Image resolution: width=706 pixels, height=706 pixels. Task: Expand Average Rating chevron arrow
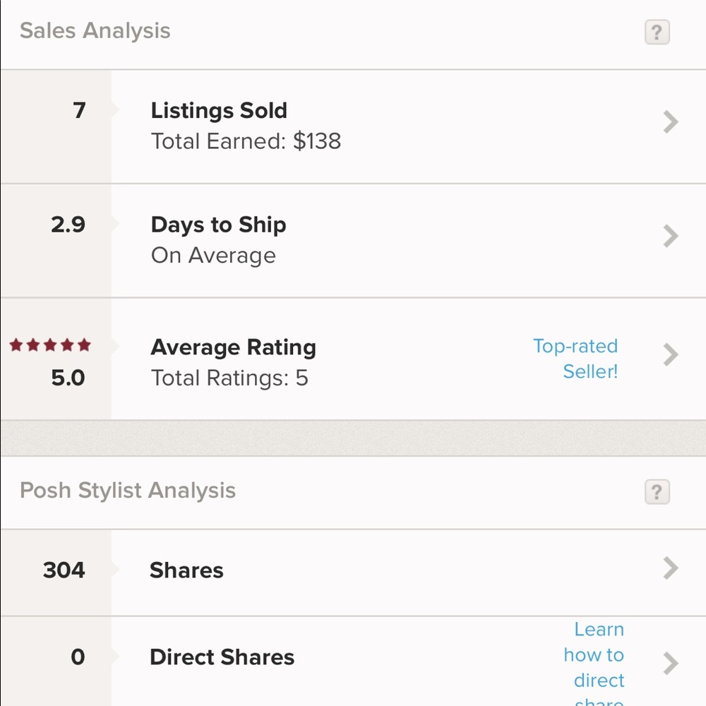pos(671,354)
